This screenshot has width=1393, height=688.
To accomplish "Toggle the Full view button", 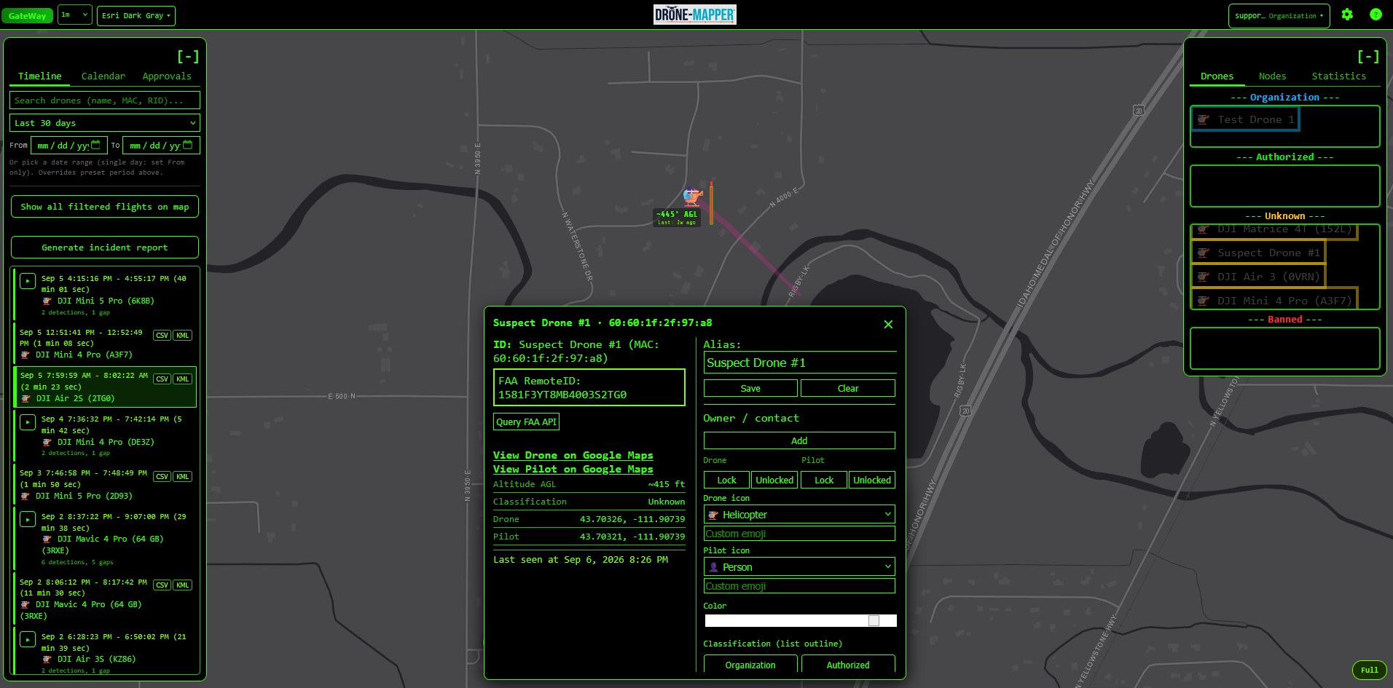I will (x=1369, y=670).
